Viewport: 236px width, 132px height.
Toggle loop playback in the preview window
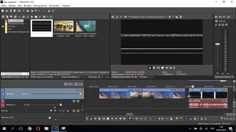click(x=150, y=68)
